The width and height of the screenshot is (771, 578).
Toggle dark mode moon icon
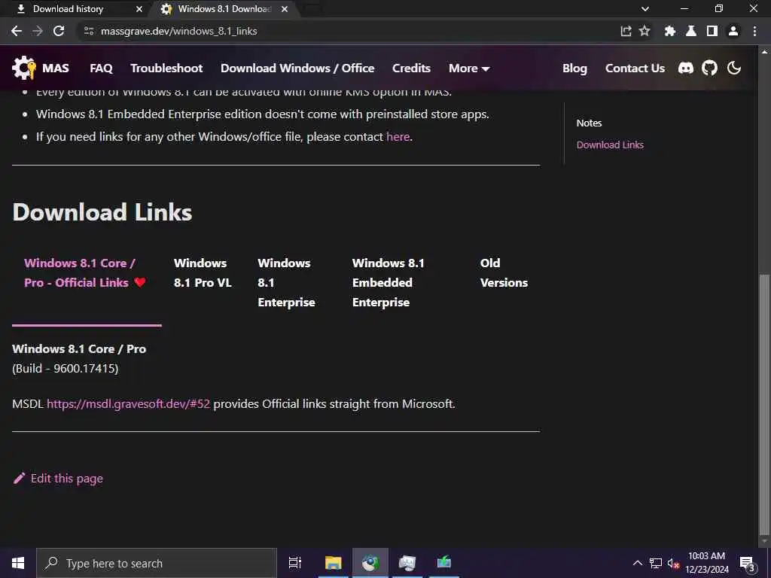click(734, 68)
